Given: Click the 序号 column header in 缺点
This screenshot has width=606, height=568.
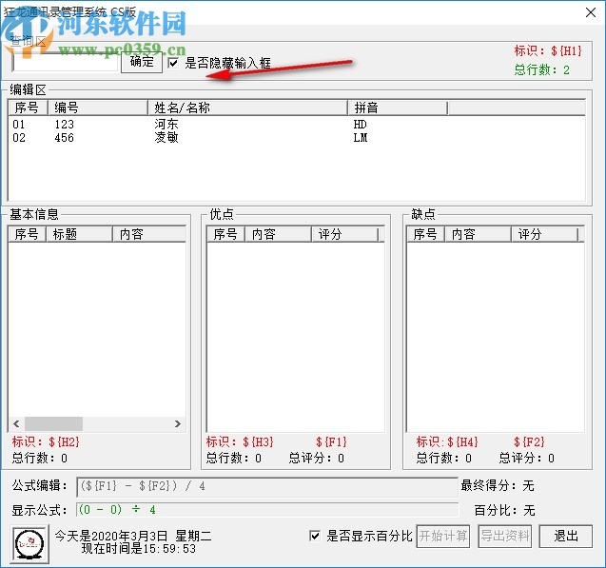Looking at the screenshot, I should 425,234.
